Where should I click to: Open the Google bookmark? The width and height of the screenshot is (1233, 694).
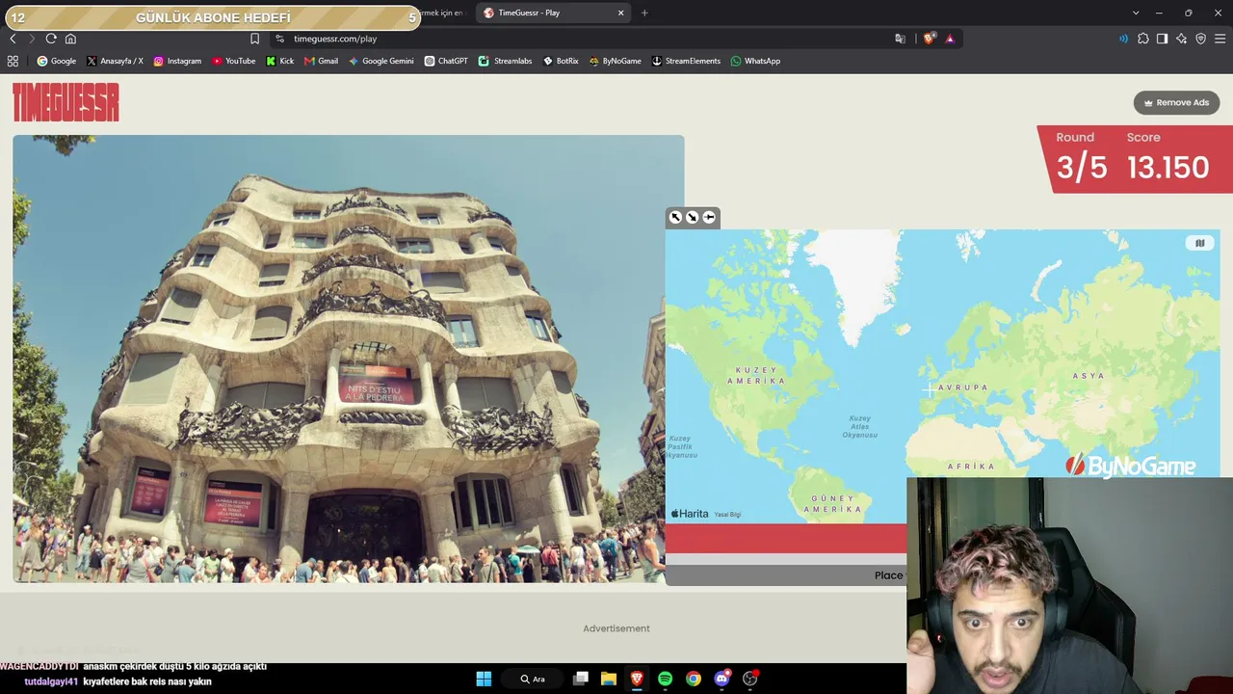[57, 61]
